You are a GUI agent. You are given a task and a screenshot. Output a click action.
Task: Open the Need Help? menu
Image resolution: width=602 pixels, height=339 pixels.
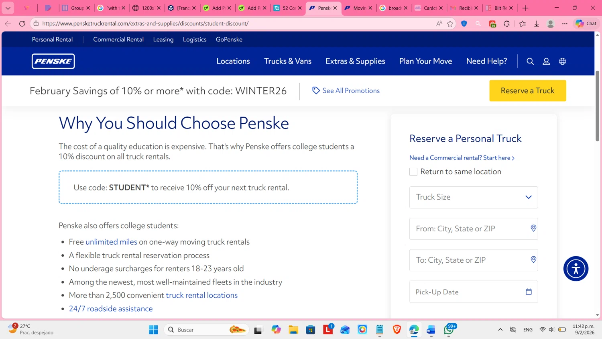coord(486,61)
